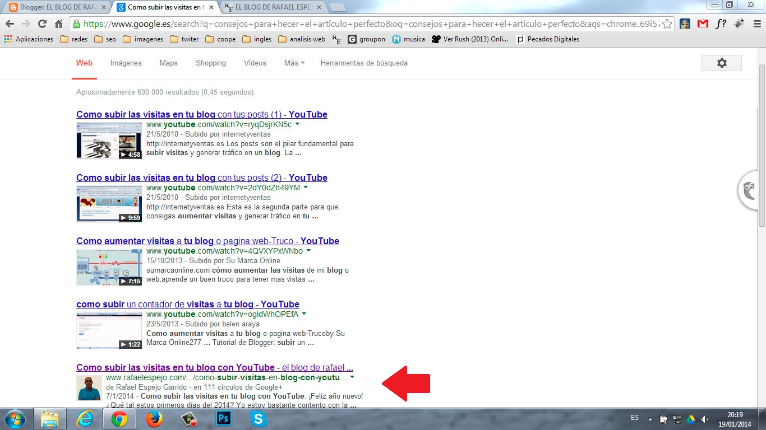Switch to Vídeos results
The image size is (766, 430).
255,63
